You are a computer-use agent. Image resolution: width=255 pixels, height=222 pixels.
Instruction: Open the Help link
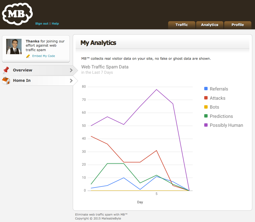[55, 24]
